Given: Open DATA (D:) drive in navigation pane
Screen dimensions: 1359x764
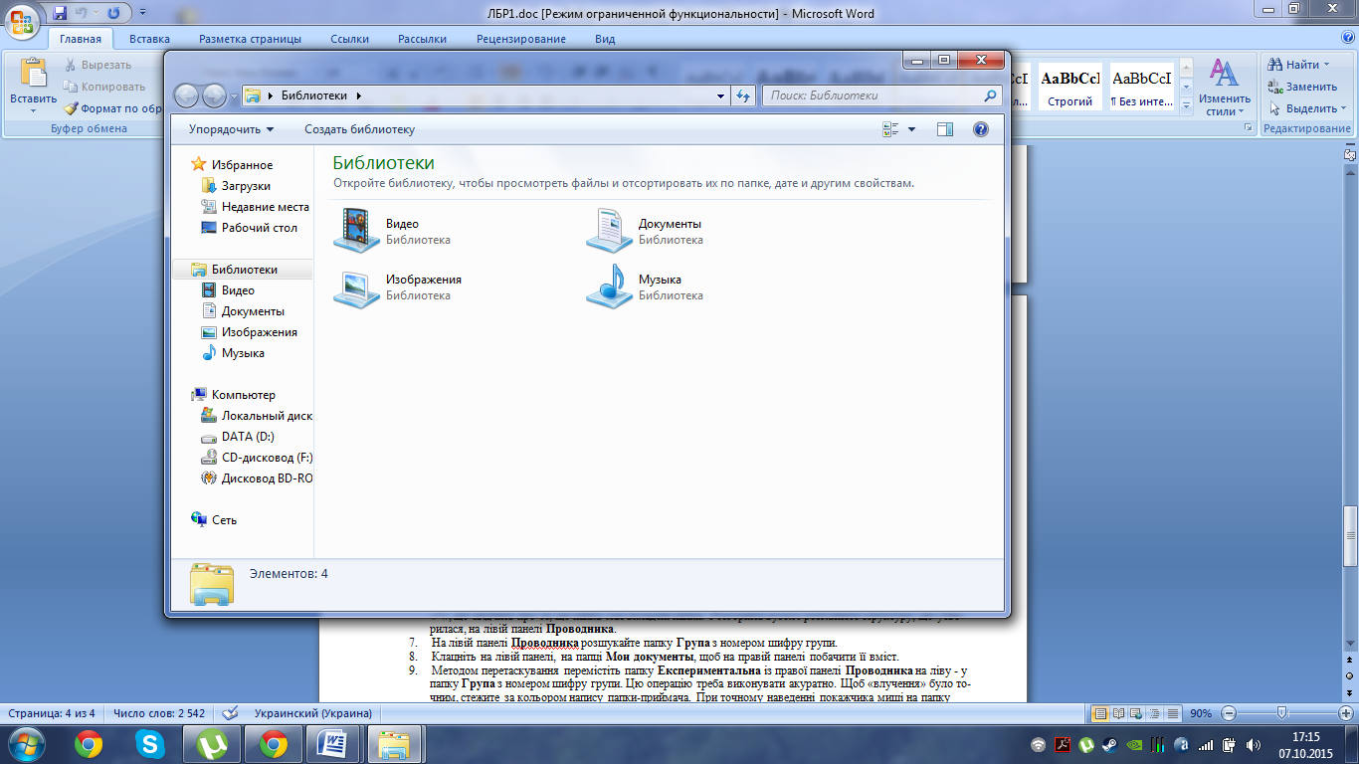Looking at the screenshot, I should tap(238, 437).
